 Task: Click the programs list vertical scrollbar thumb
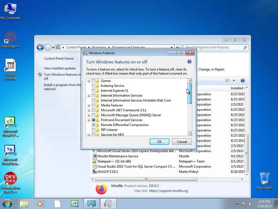pos(247,153)
